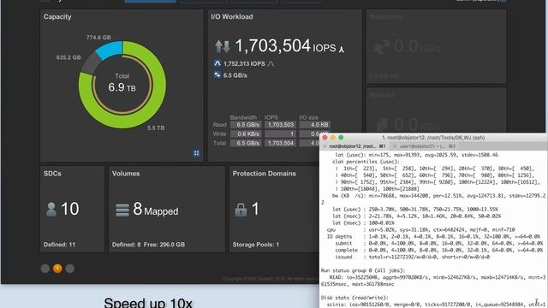The height and width of the screenshot is (308, 548).
Task: Click the Write row bandwidth cell 0.6 KB/s
Action: (x=246, y=133)
